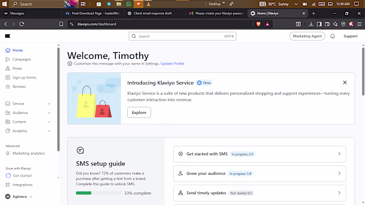Click the sidebar scrollbar
This screenshot has width=365, height=205.
[58, 99]
